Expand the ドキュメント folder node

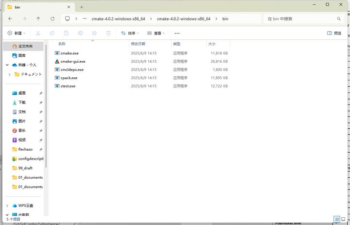coord(9,74)
